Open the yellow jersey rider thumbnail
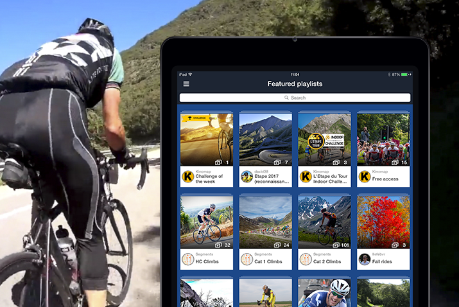Viewport: 459px width, 307px height. point(266,293)
